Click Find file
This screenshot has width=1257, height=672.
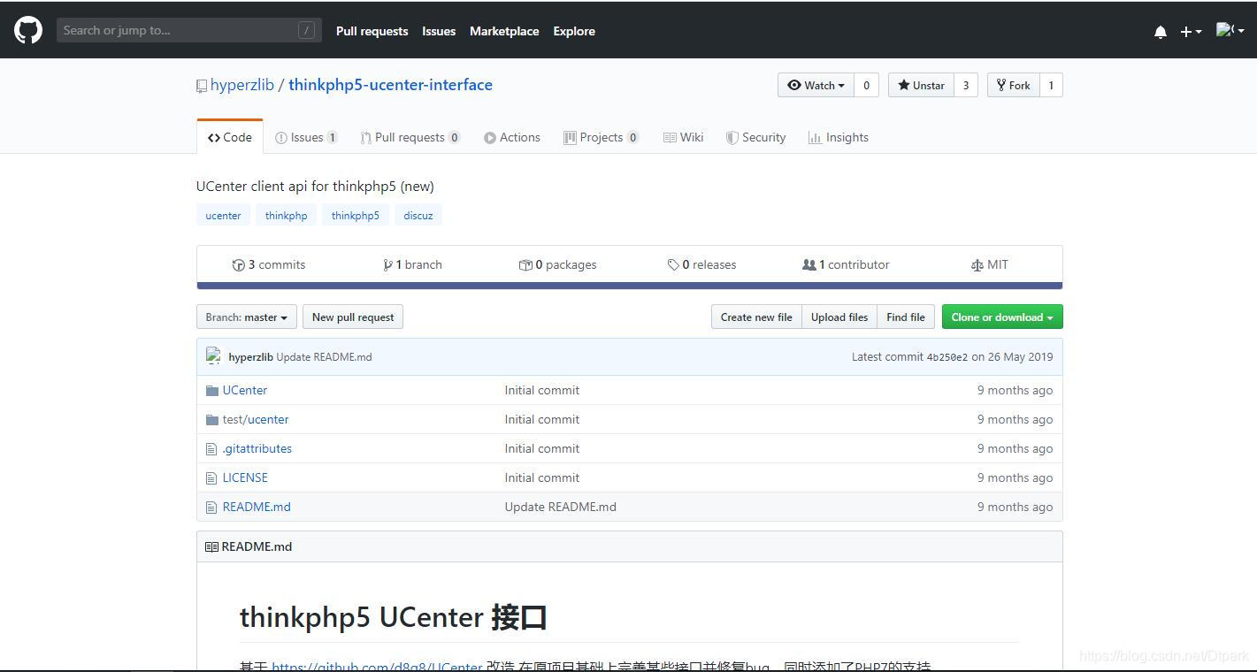point(906,317)
